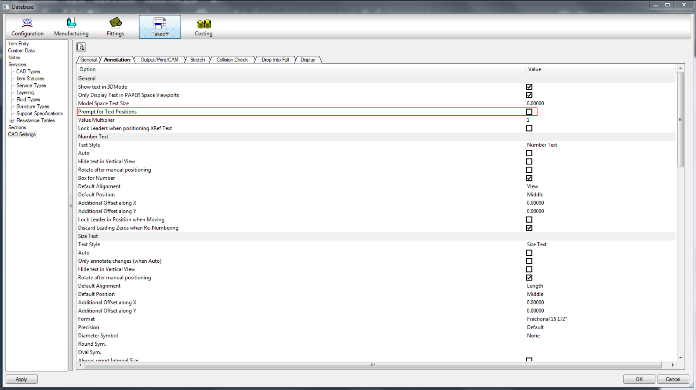Open the Format Fractional value dropdown

click(x=546, y=319)
